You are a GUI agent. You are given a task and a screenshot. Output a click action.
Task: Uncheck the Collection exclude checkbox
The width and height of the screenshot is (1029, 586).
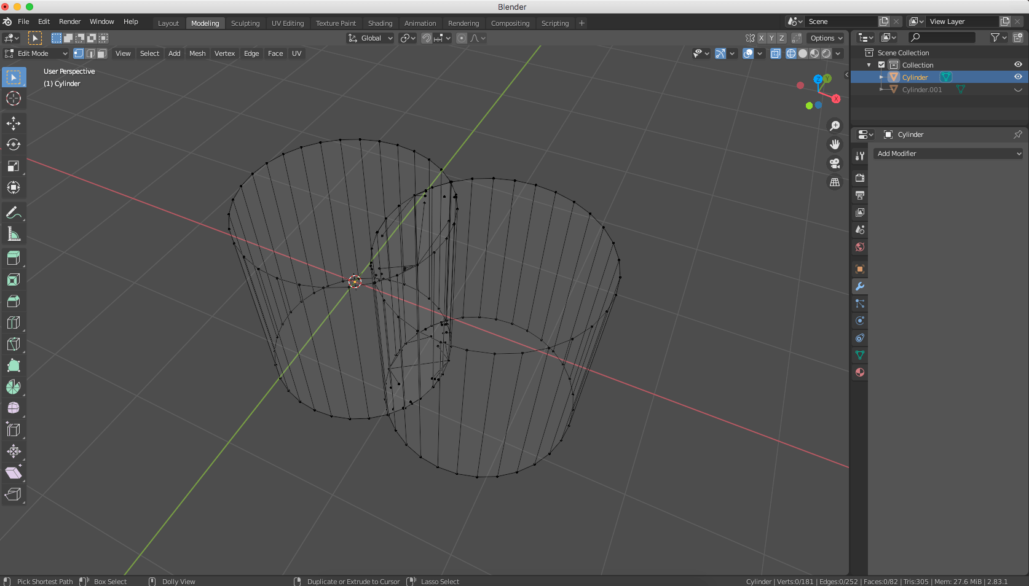coord(881,65)
